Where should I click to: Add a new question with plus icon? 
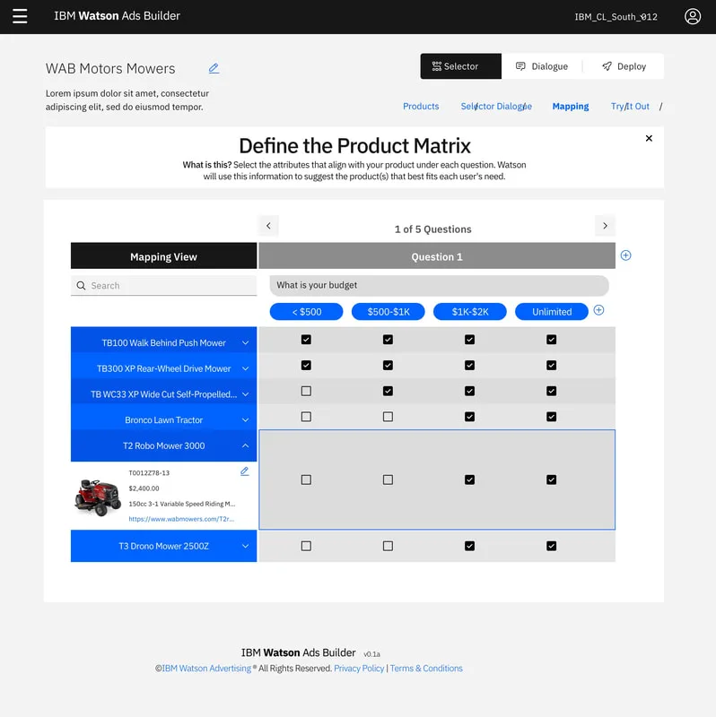(x=625, y=255)
